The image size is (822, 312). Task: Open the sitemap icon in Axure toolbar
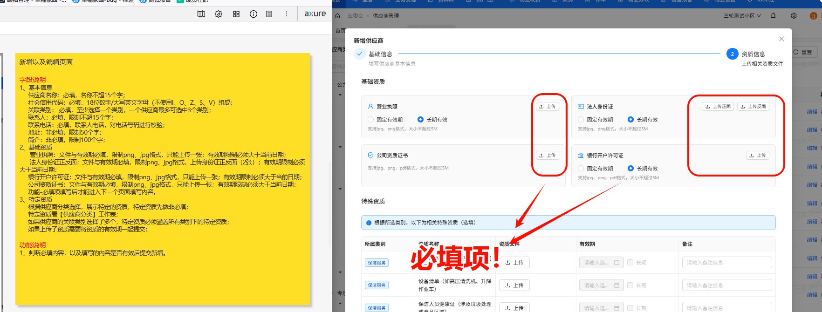tap(201, 14)
